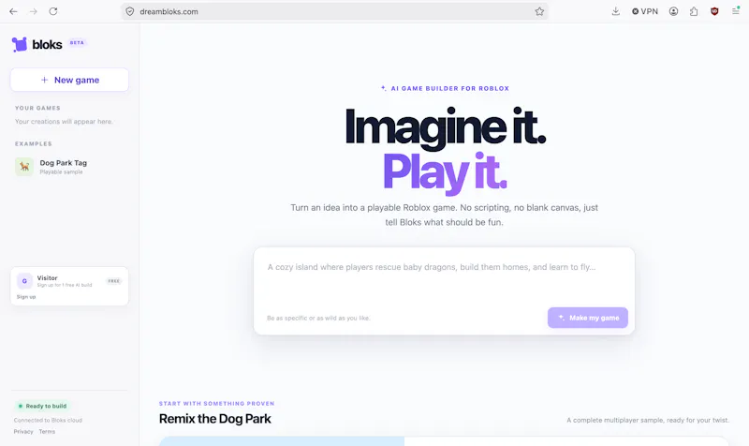Viewport: 749px width, 446px height.
Task: Click the 'Be as specific or as wild' hint
Action: (318, 318)
